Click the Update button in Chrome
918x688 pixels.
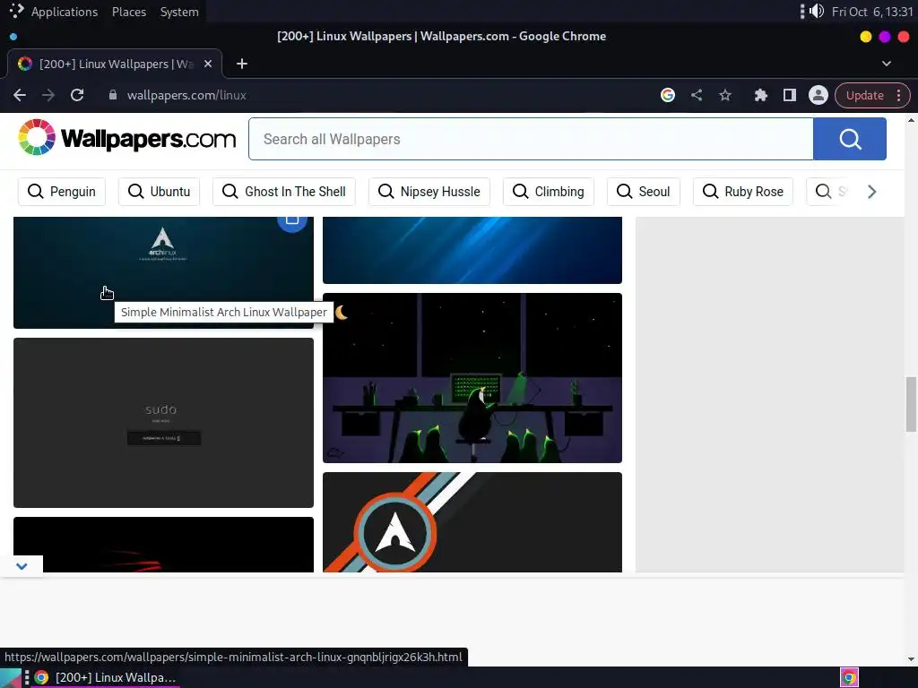[x=864, y=95]
